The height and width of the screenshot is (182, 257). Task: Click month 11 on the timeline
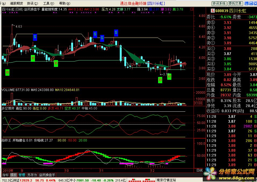(102, 170)
